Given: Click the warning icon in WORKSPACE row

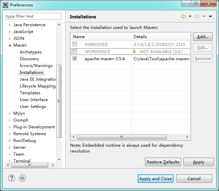Looking at the screenshot, I should tap(134, 51).
